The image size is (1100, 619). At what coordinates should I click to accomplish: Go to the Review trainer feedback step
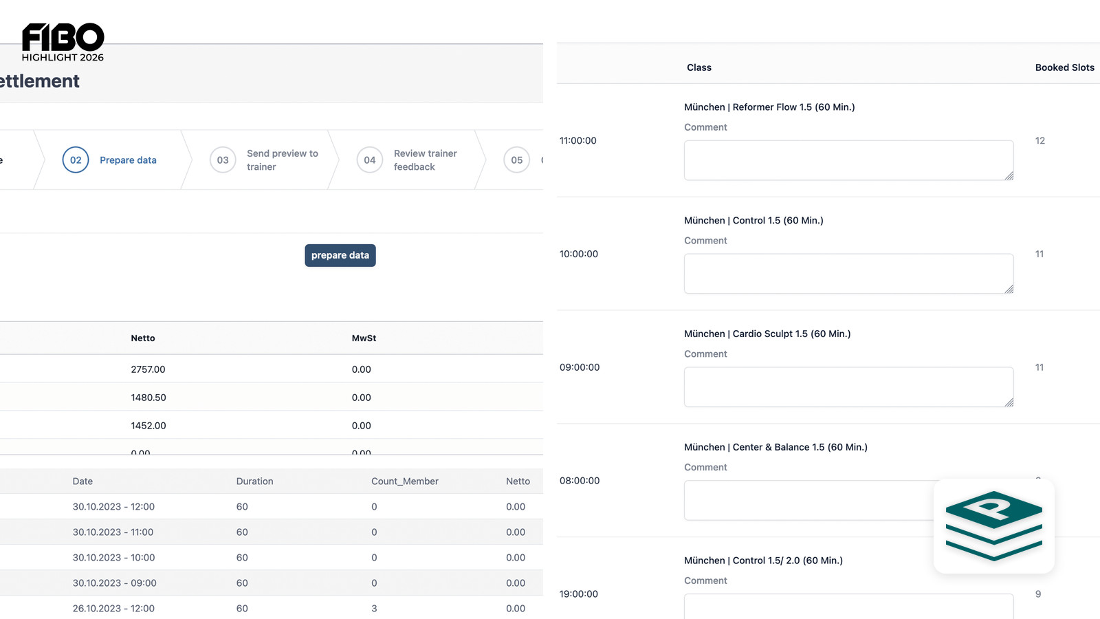426,160
